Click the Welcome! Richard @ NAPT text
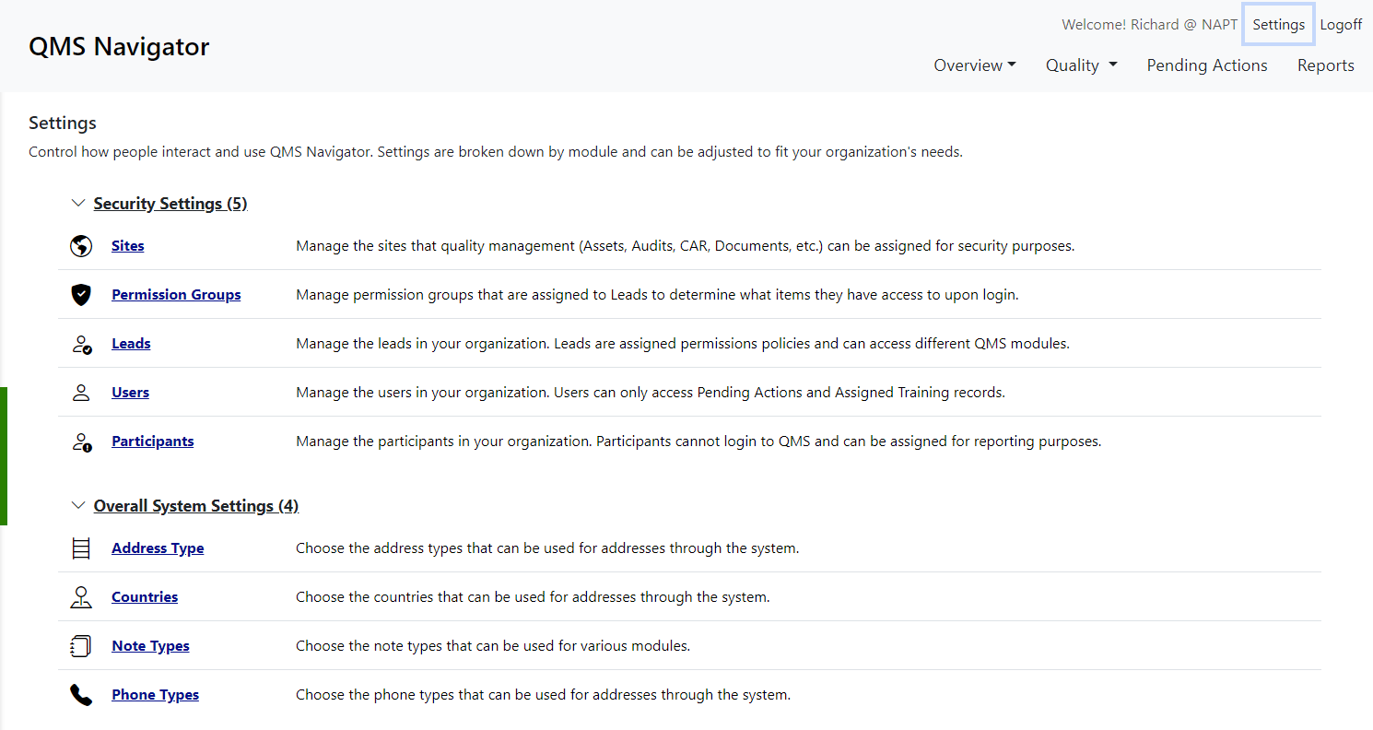The height and width of the screenshot is (730, 1373). pos(1149,25)
